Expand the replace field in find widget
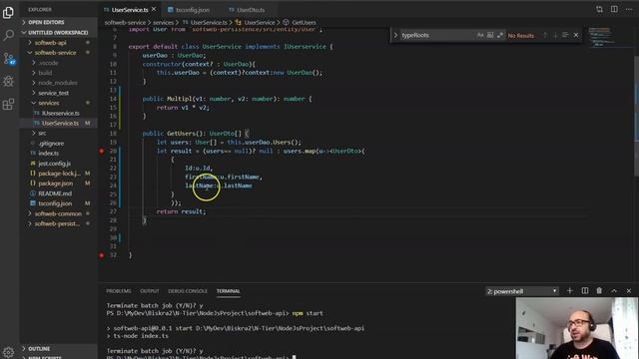Image resolution: width=639 pixels, height=359 pixels. pyautogui.click(x=395, y=36)
